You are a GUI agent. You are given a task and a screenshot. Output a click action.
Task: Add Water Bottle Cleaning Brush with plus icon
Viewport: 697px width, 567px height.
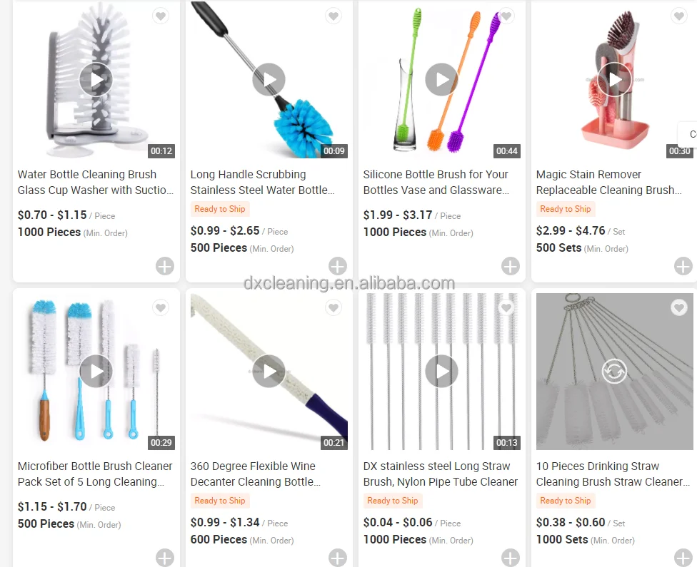[165, 267]
